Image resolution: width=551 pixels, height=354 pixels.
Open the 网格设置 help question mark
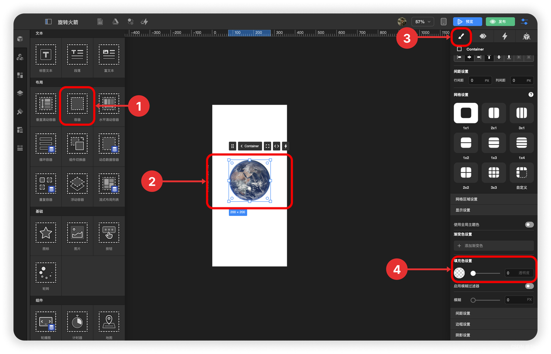coord(531,95)
